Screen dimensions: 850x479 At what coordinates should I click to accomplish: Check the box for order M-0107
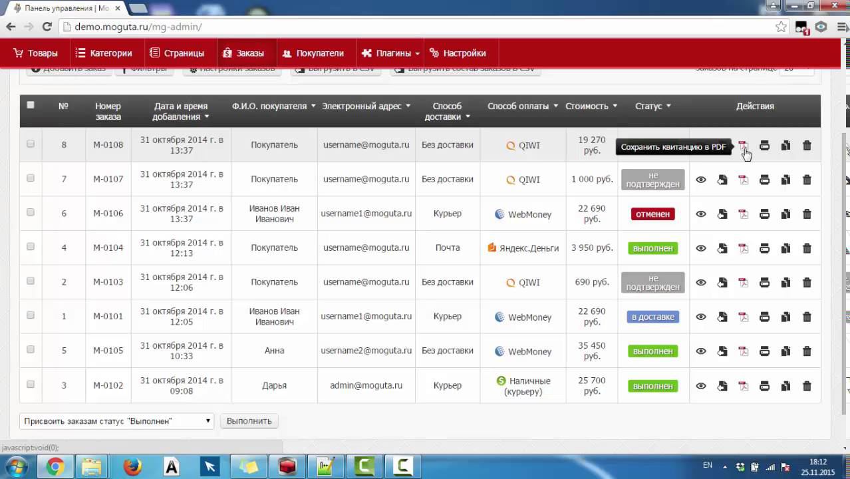coord(31,178)
